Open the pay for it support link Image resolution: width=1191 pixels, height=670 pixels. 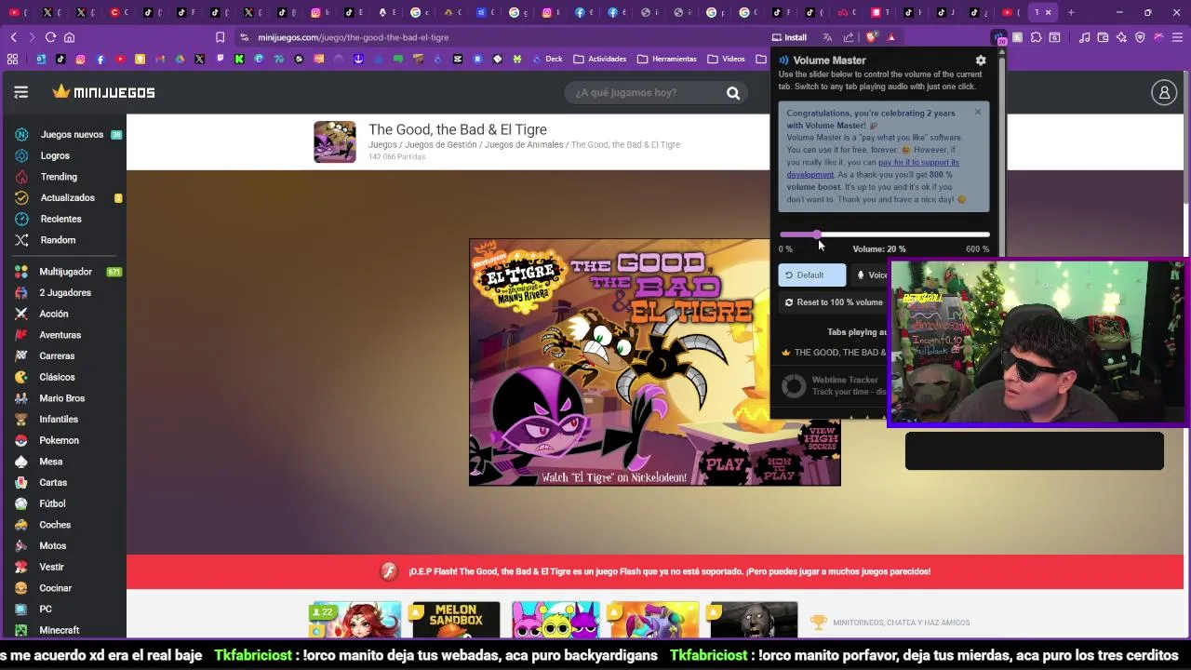point(872,168)
